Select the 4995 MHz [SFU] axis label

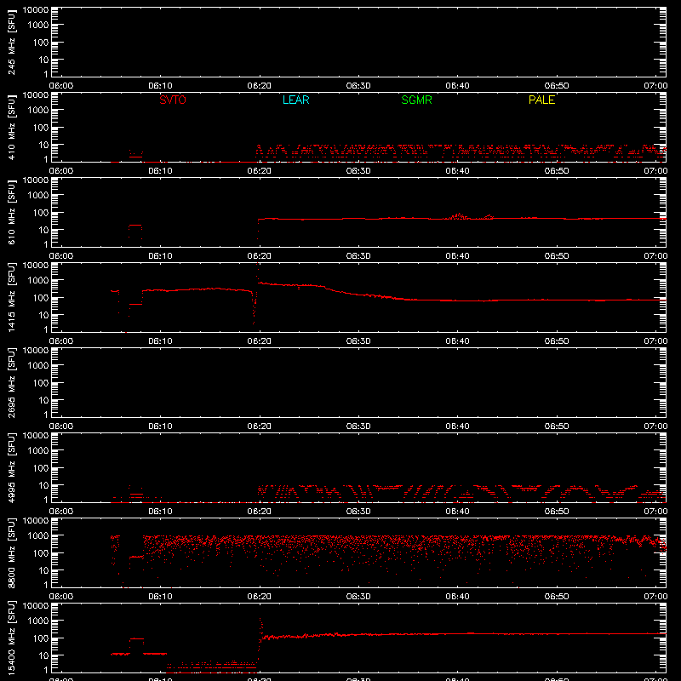12,468
